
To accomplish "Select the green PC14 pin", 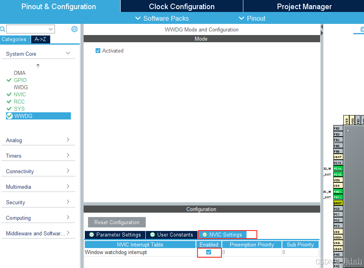I will pyautogui.click(x=338, y=168).
